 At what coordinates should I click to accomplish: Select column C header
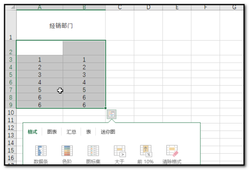coord(120,7)
